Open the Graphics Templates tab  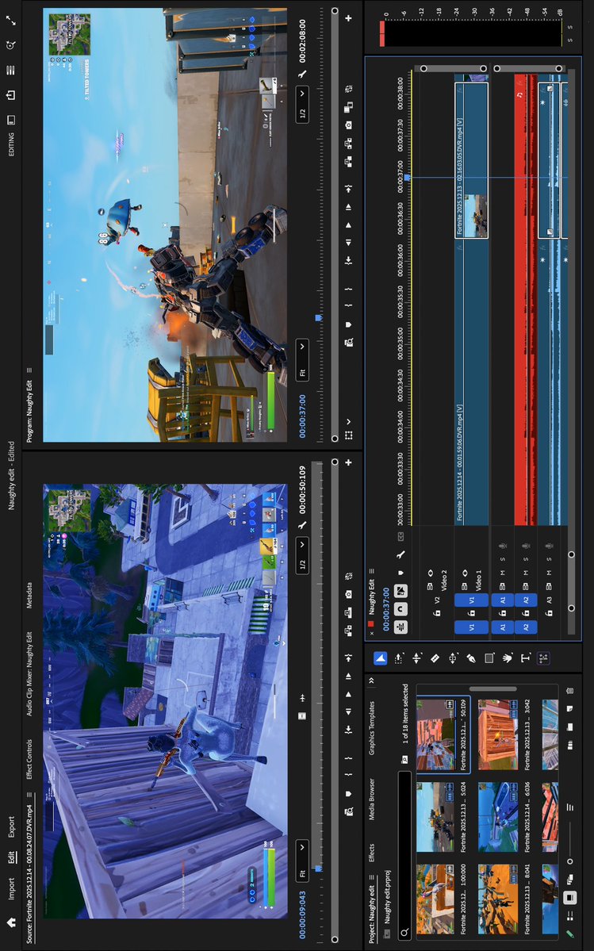(372, 728)
